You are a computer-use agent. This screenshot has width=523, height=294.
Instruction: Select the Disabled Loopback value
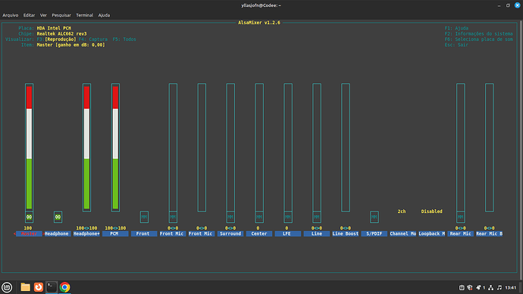tap(431, 211)
